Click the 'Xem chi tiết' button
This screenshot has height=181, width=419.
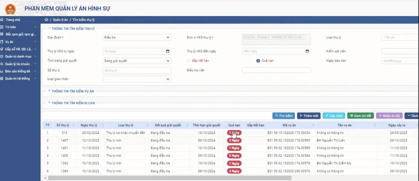click(360, 116)
